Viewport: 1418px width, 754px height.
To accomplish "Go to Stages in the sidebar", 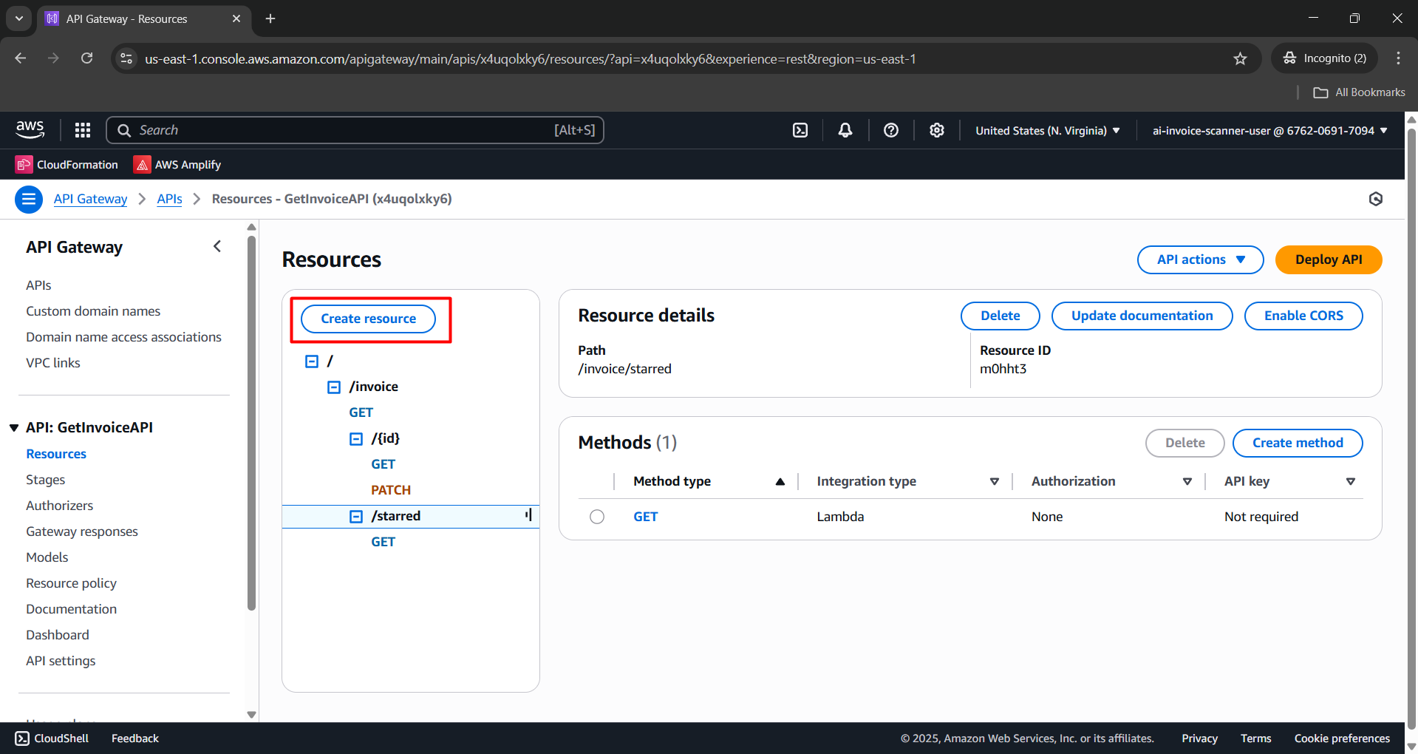I will (45, 480).
